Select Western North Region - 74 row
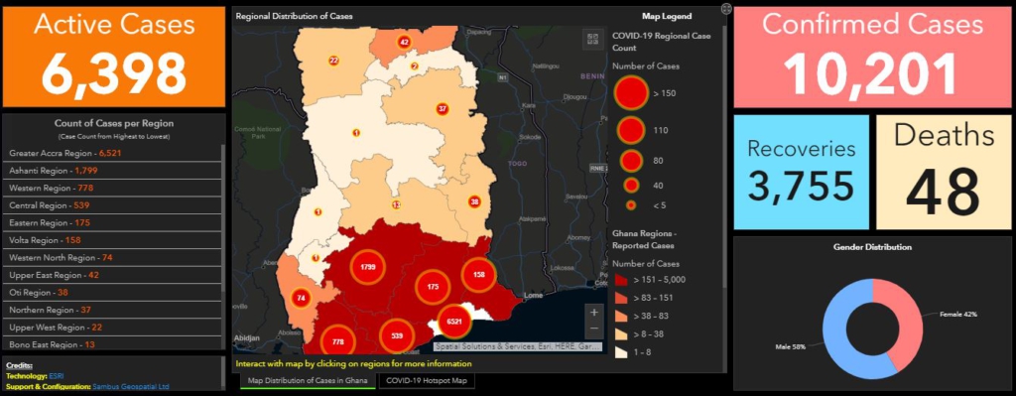The width and height of the screenshot is (1016, 396). click(x=112, y=258)
